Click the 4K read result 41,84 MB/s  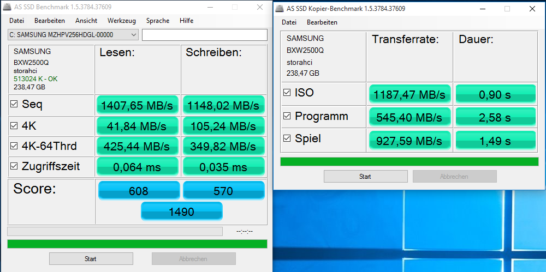pyautogui.click(x=137, y=126)
